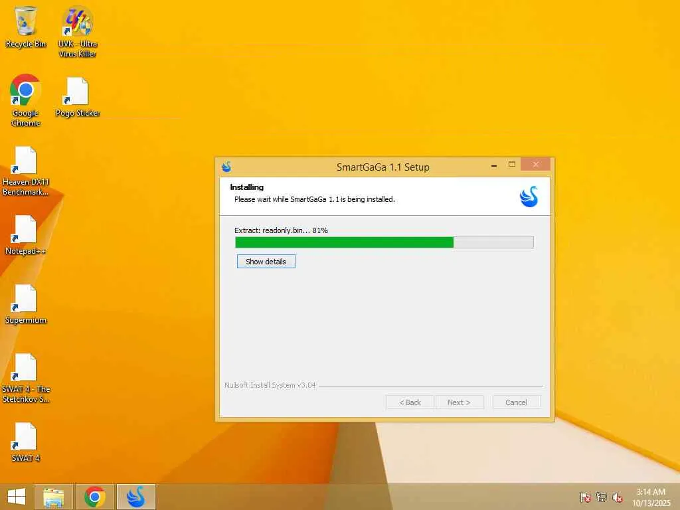
Task: Click the blue swan logo in installer header
Action: click(x=529, y=197)
